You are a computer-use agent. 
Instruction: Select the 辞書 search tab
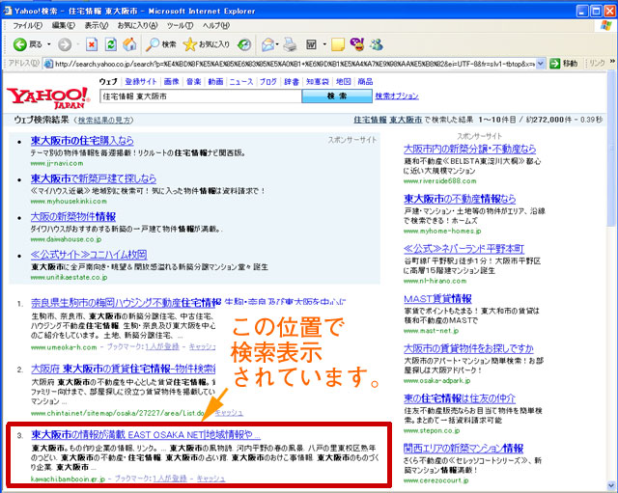292,82
